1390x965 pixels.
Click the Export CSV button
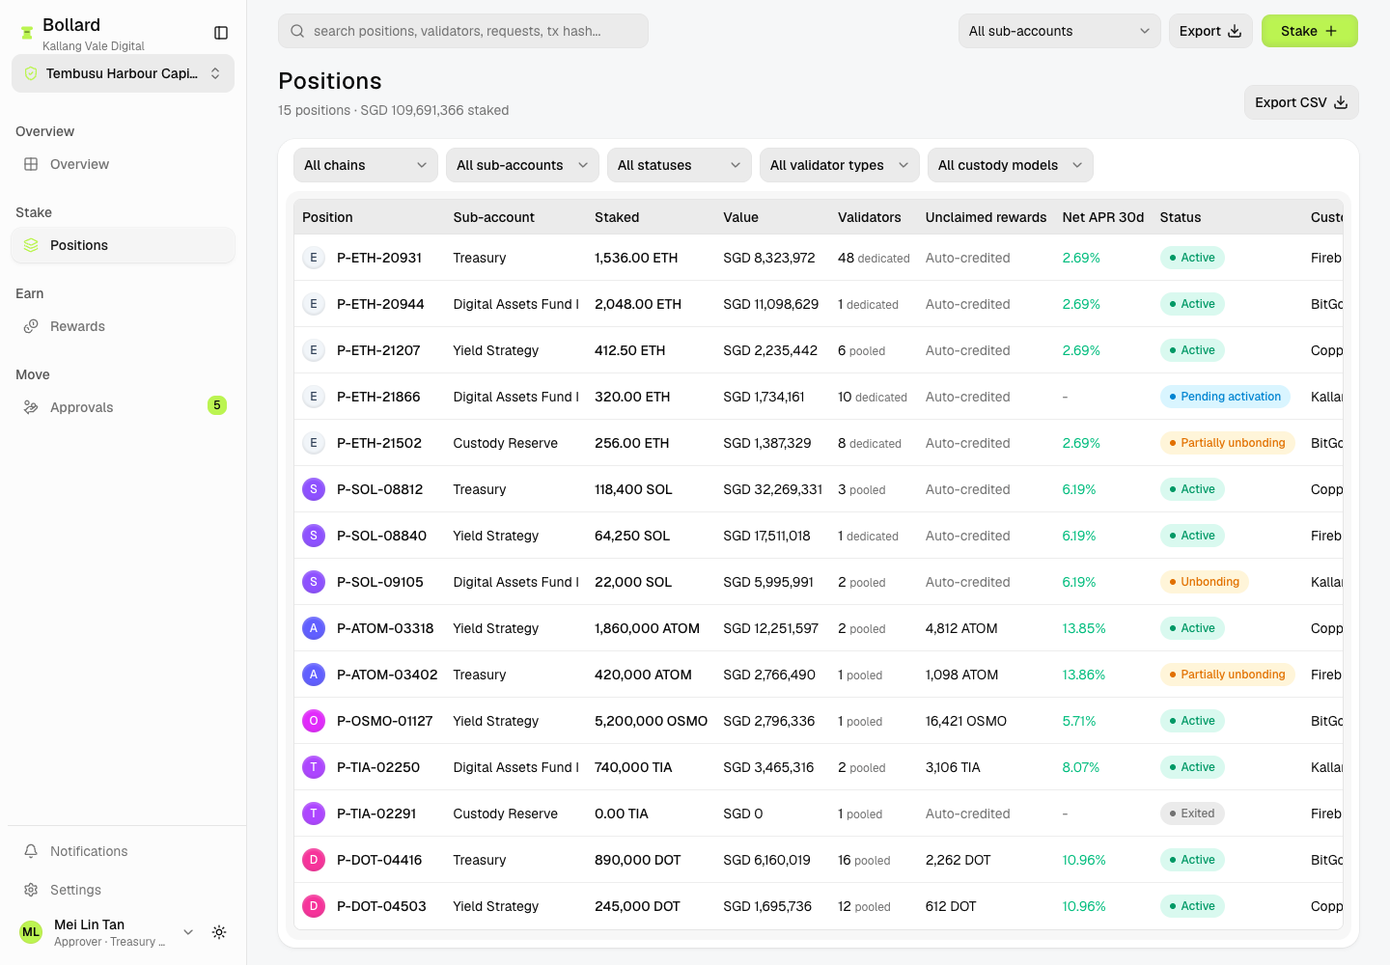tap(1301, 102)
